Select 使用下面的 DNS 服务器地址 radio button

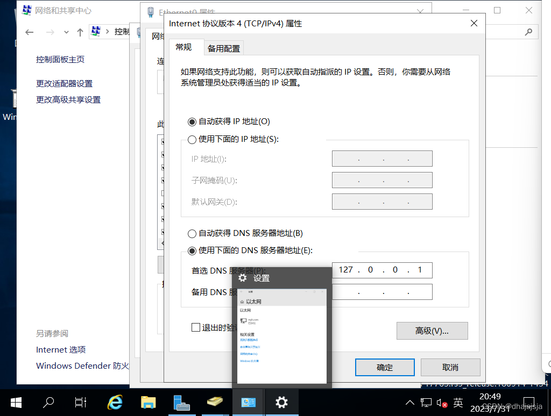tap(192, 250)
